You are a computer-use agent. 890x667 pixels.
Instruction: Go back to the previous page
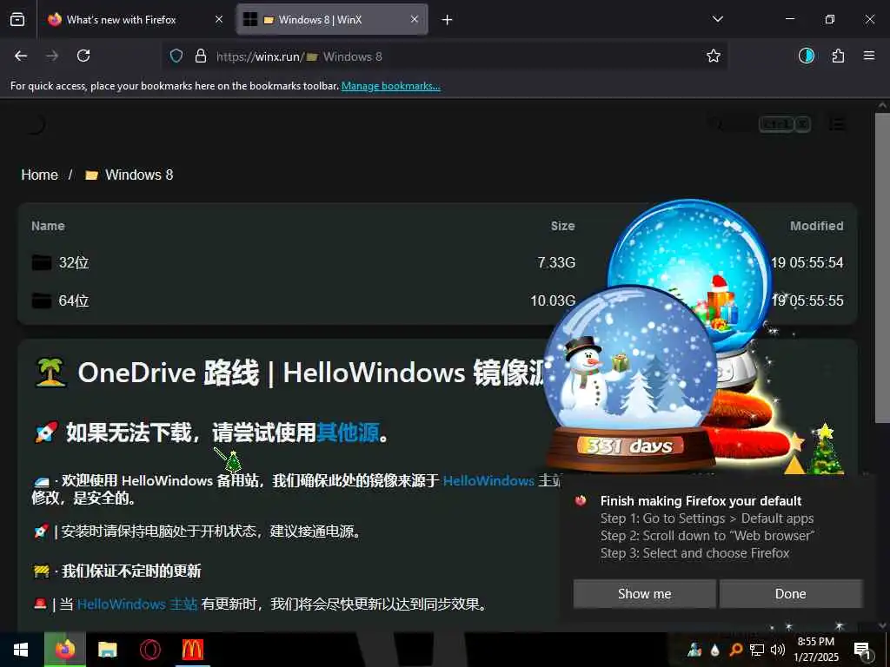21,56
